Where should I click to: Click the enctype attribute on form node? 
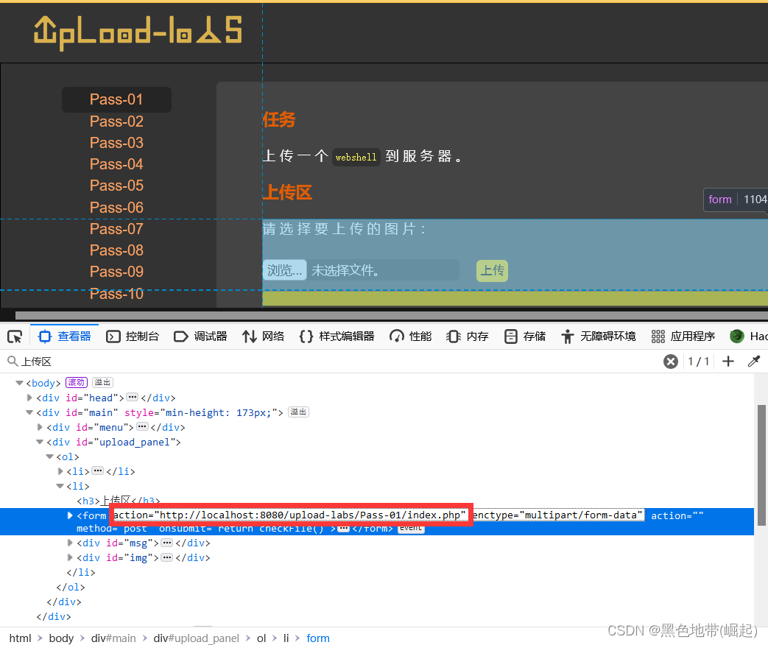coord(557,515)
